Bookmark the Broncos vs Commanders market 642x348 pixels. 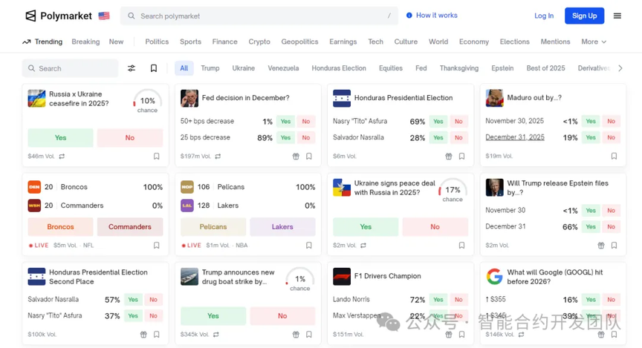pos(156,246)
